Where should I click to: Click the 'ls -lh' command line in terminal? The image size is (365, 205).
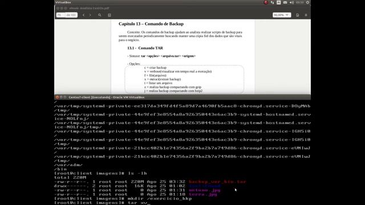click(x=100, y=173)
